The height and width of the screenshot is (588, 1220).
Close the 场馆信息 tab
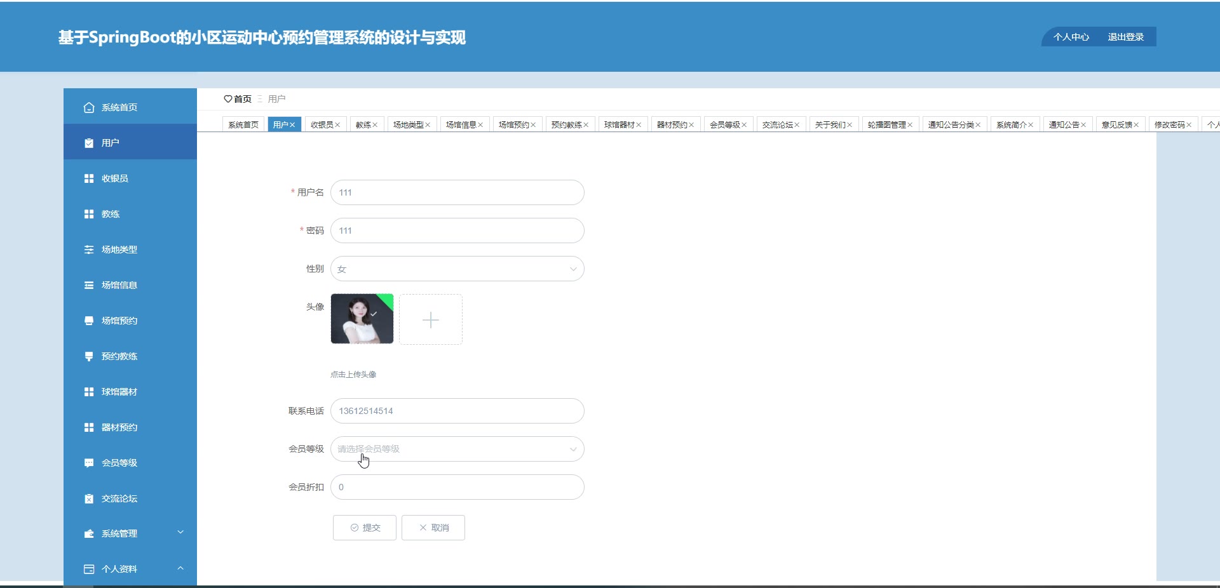(x=480, y=125)
